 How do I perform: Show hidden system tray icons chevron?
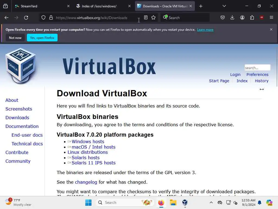[x=211, y=202]
